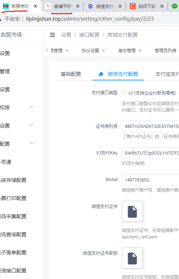This screenshot has width=179, height=279.
Task: Click 设置 in the breadcrumb
Action: click(66, 35)
